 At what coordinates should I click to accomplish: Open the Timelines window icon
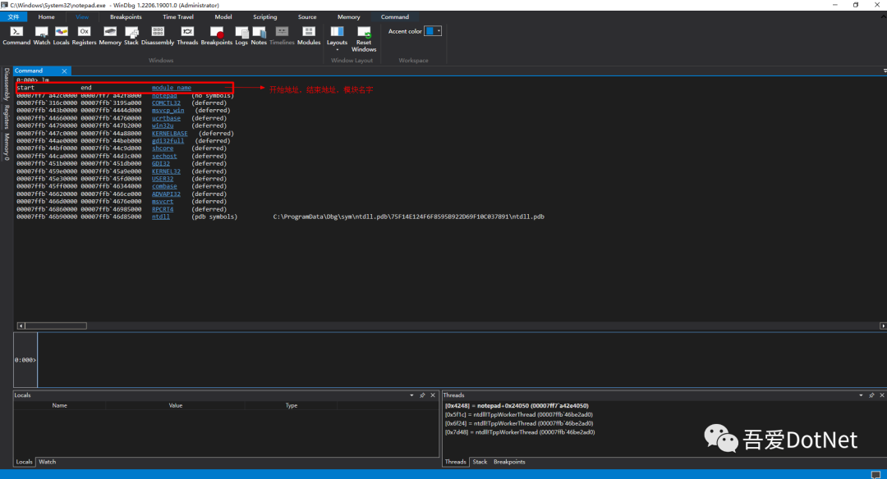coord(282,35)
